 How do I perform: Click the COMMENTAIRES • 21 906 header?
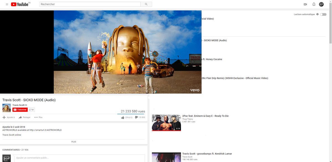[15, 150]
